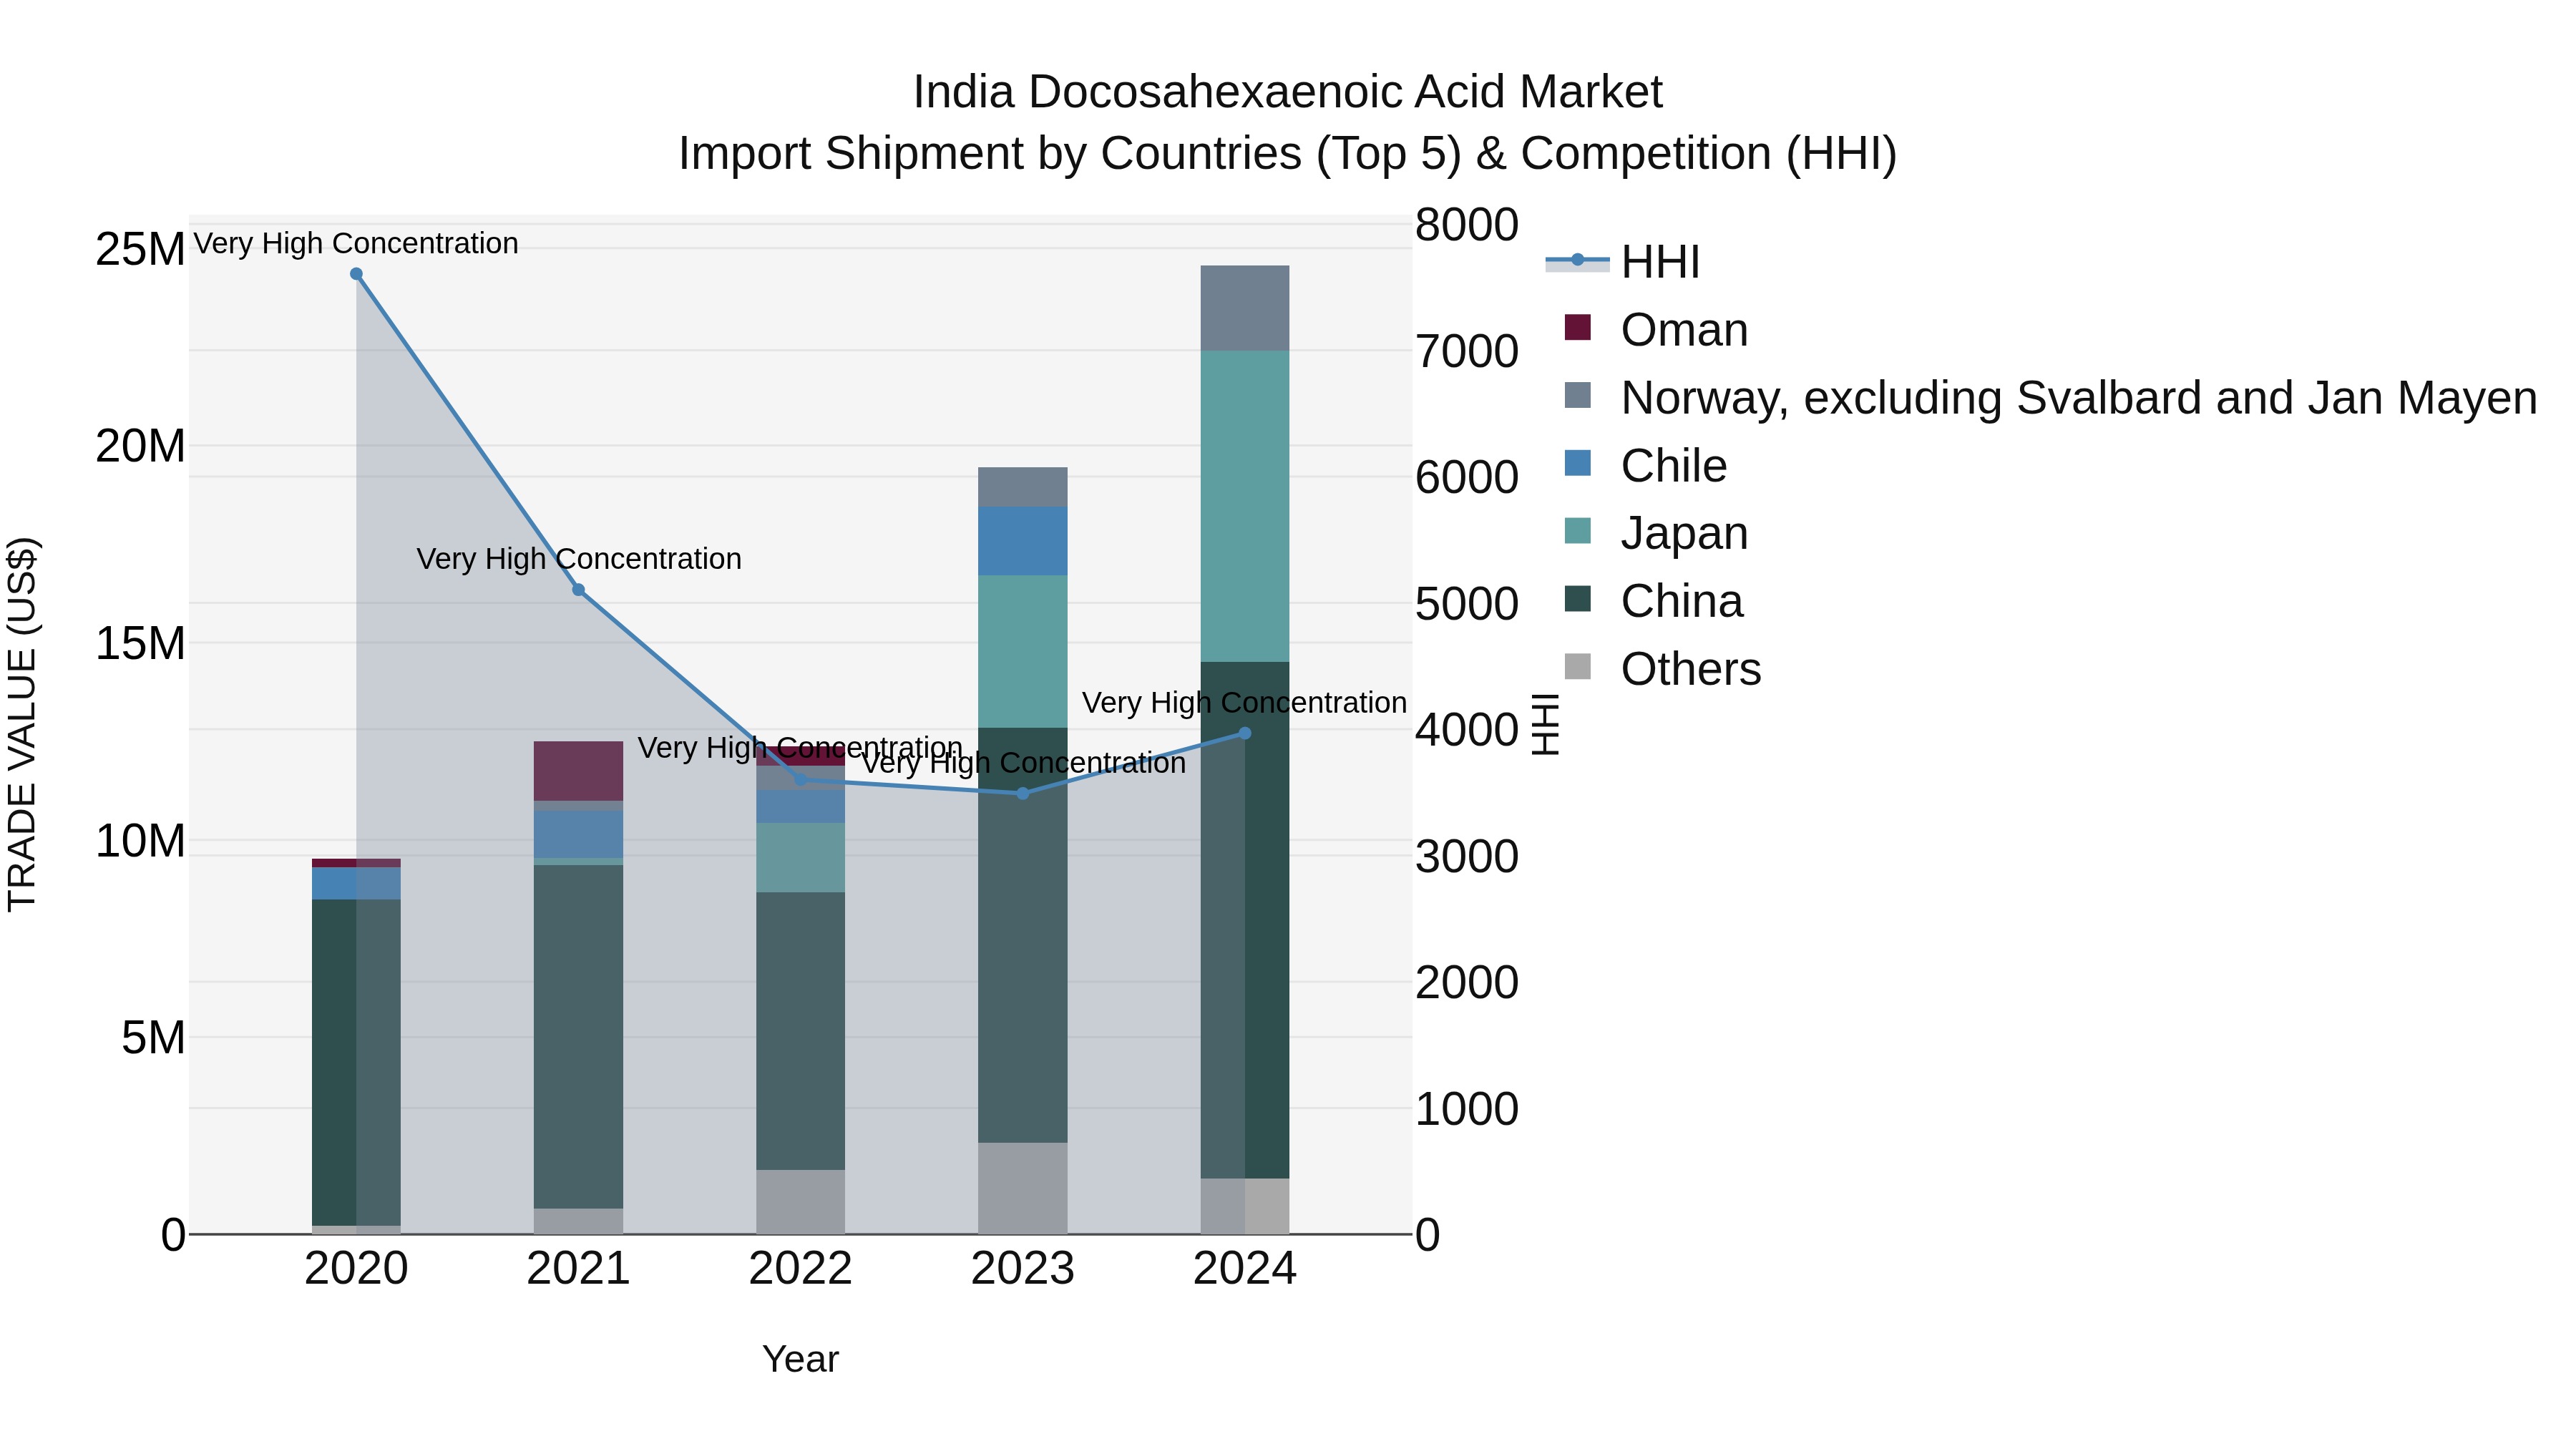Screen dimensions: 2576x1449
Task: Click the Others gray legend swatch
Action: tap(1577, 666)
